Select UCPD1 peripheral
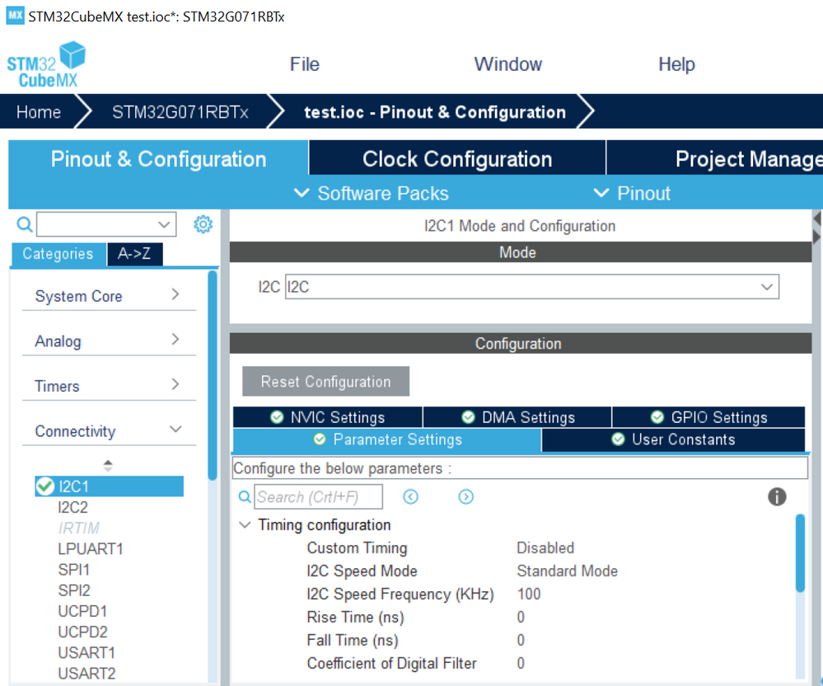823x686 pixels. point(82,611)
